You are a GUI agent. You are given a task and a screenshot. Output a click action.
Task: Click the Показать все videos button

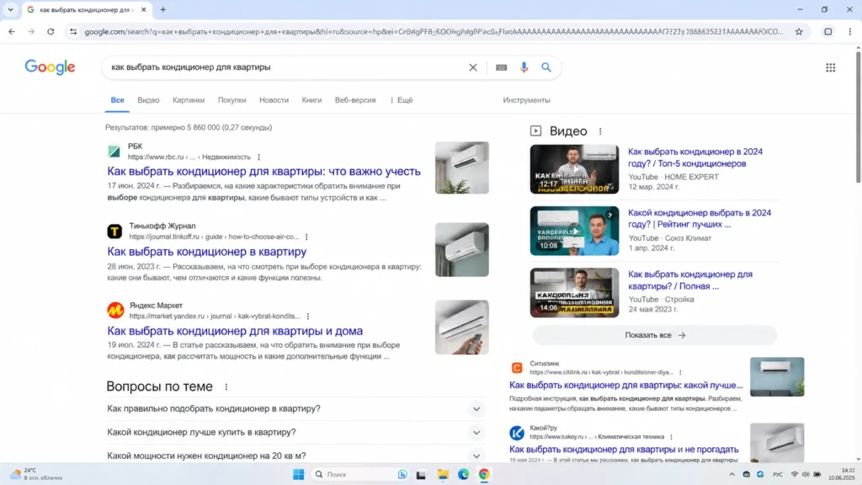655,335
